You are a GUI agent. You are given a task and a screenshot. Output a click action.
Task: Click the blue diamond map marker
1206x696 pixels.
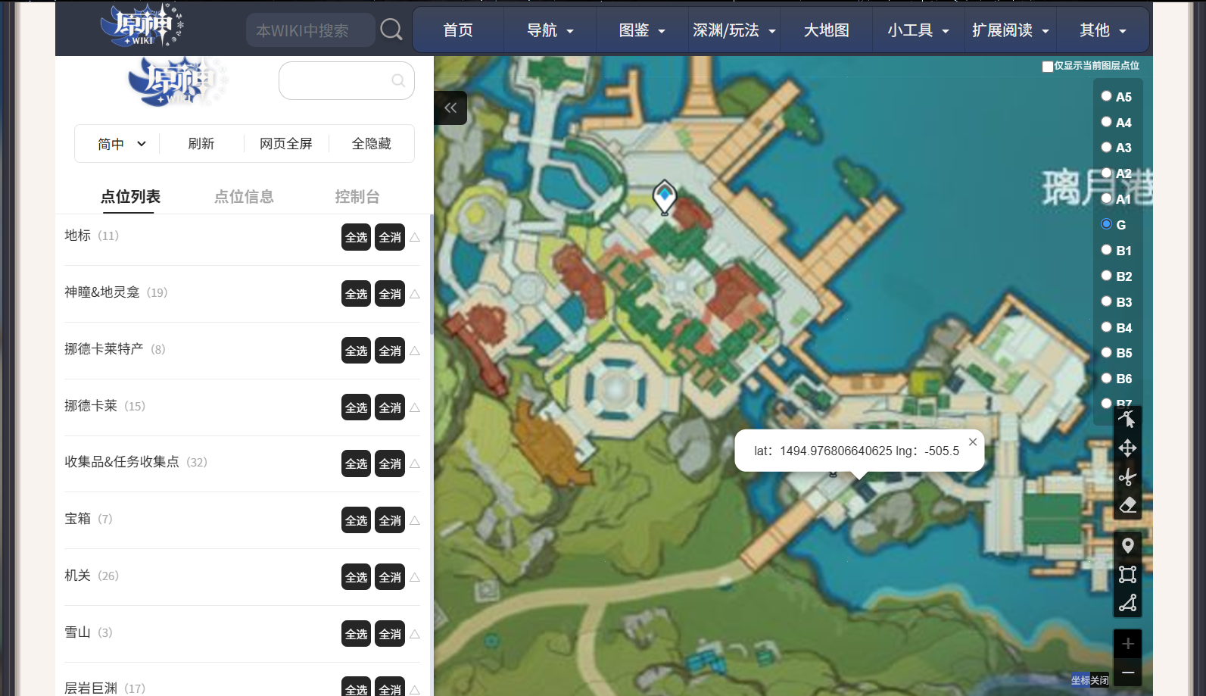665,197
